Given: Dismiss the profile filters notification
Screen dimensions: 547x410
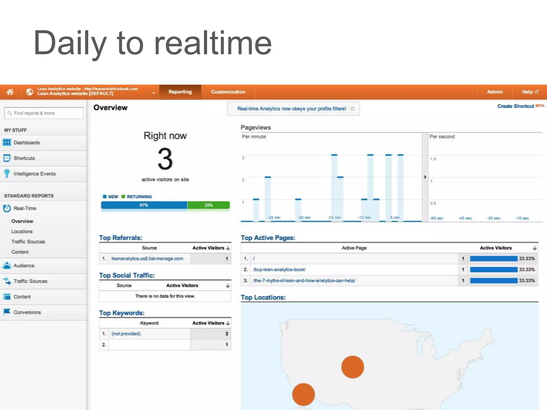Looking at the screenshot, I should [x=353, y=109].
